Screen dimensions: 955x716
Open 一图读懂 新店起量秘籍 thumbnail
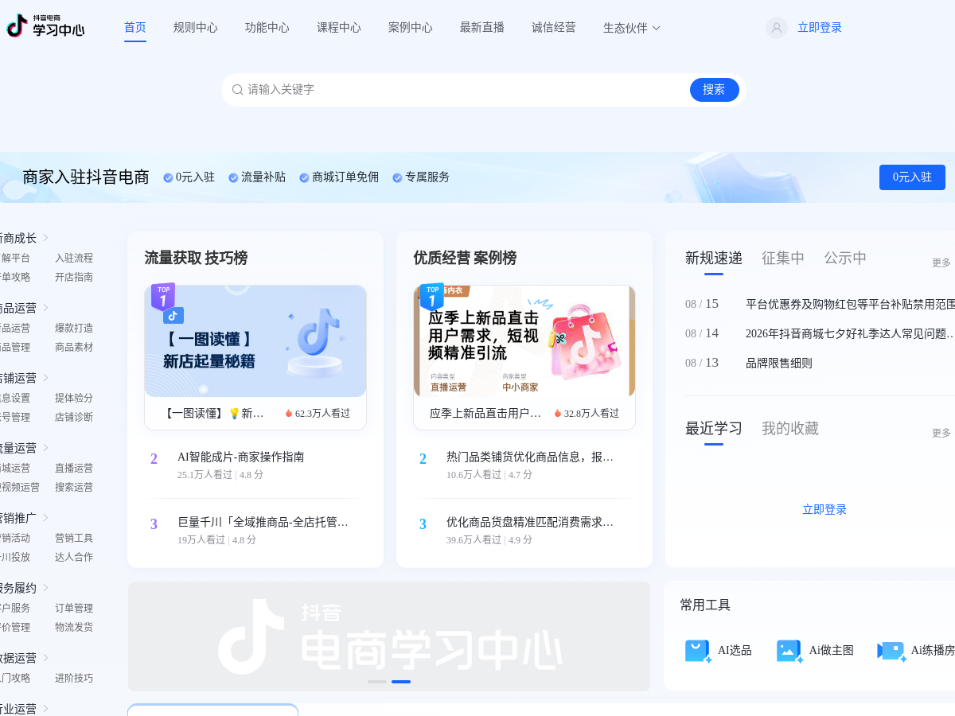[255, 341]
